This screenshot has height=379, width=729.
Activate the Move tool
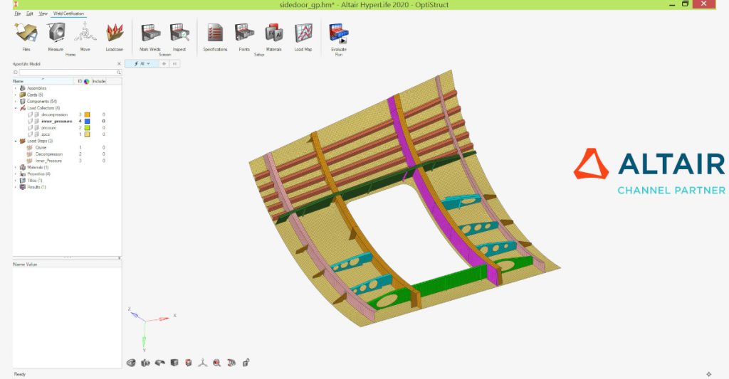(85, 33)
